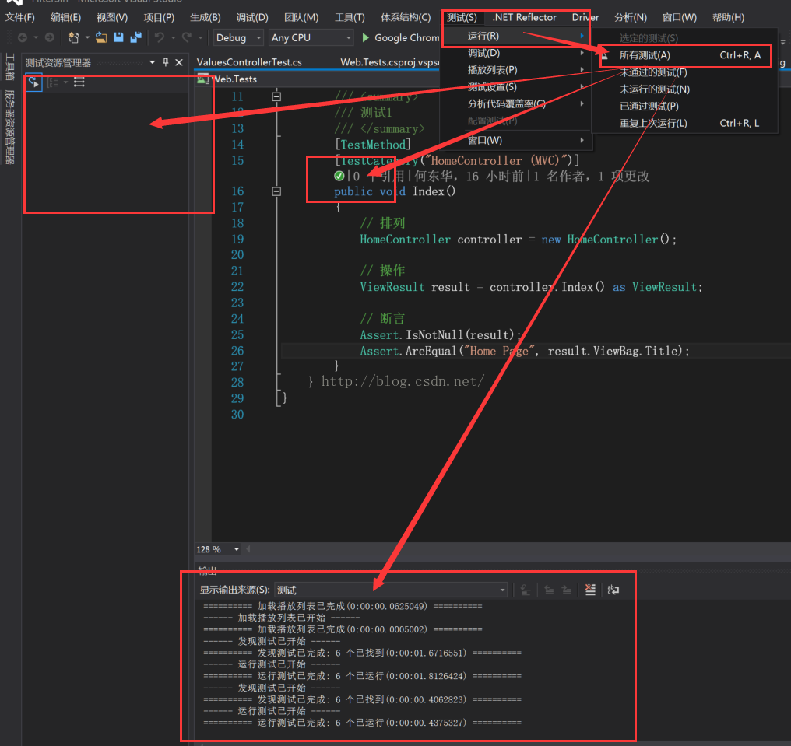The width and height of the screenshot is (791, 746).
Task: Click the Navigate Backward arrow icon
Action: tap(23, 37)
